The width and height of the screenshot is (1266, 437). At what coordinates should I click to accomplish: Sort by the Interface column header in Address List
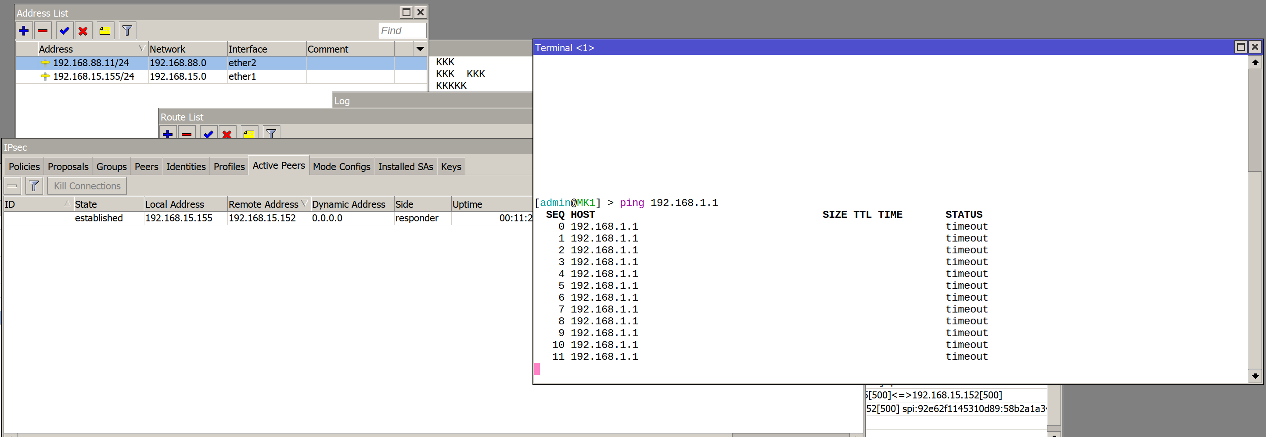pyautogui.click(x=266, y=49)
